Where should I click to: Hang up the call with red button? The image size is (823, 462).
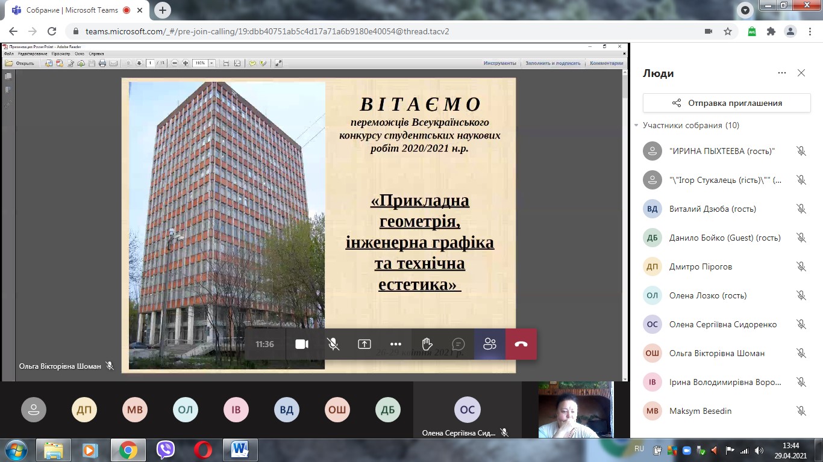tap(521, 344)
